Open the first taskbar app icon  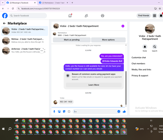pyautogui.click(x=17, y=121)
